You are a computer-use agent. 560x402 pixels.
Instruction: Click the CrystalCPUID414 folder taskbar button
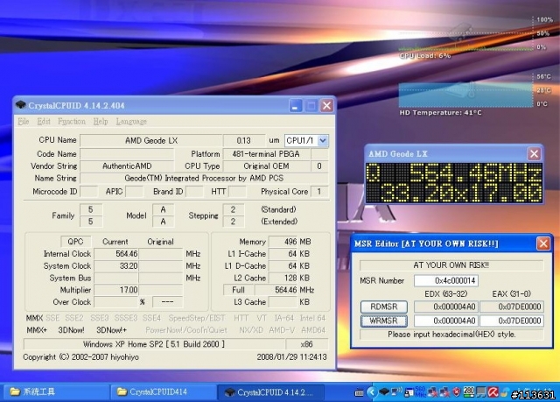(162, 392)
